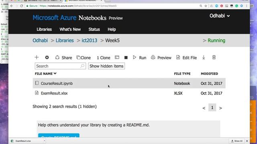
Task: Open the downloaded ExamResult.xlsx in download bar
Action: 23,141
